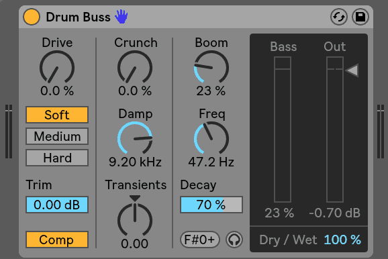
Task: Select Hard drive type
Action: (x=57, y=158)
